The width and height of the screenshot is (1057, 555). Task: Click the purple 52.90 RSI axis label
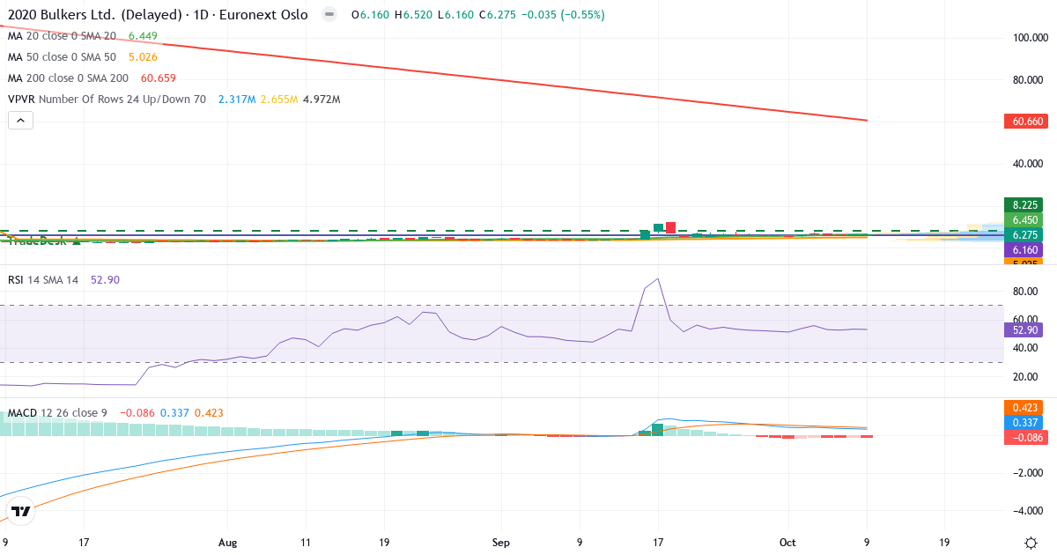1025,329
